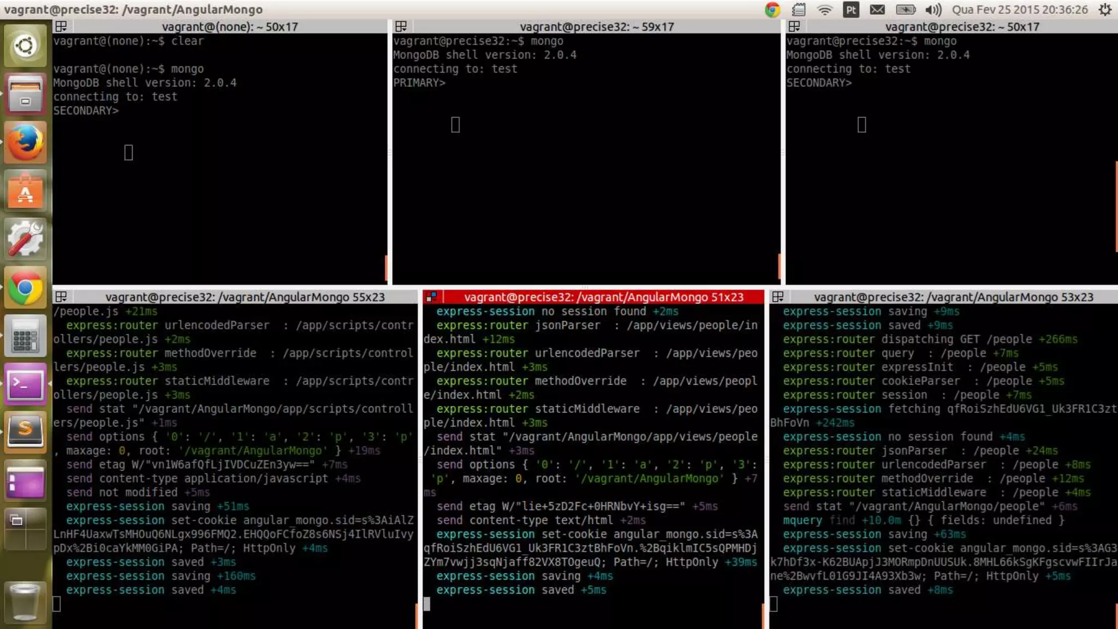Click the Ubuntu Dash home button
This screenshot has height=629, width=1118.
pos(25,46)
